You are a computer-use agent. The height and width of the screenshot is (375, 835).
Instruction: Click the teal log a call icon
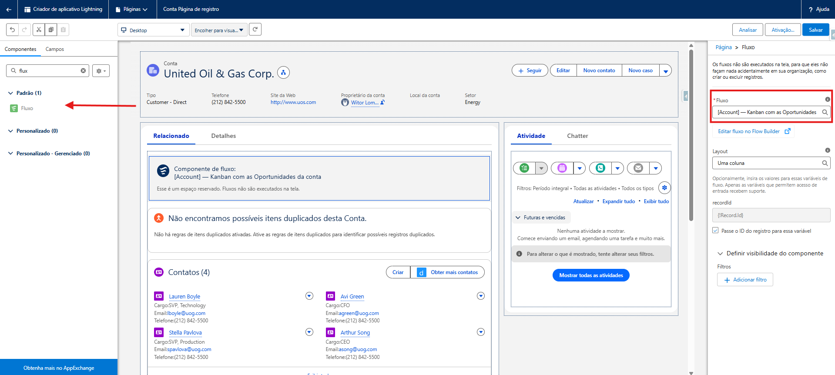[x=600, y=168]
